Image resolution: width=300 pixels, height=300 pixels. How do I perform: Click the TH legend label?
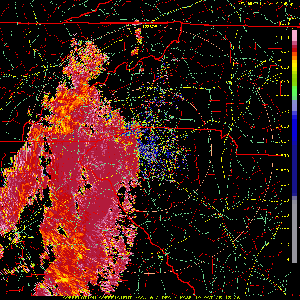(x=286, y=259)
